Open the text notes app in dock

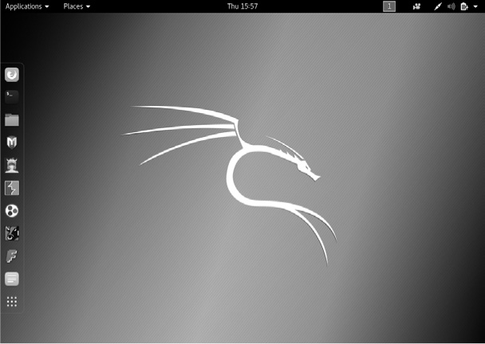tap(12, 279)
